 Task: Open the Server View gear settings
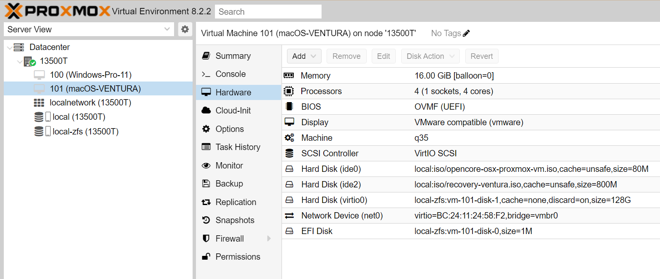pos(185,29)
